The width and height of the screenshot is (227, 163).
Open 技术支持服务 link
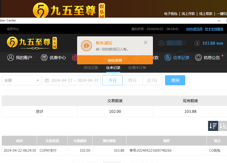(214, 29)
